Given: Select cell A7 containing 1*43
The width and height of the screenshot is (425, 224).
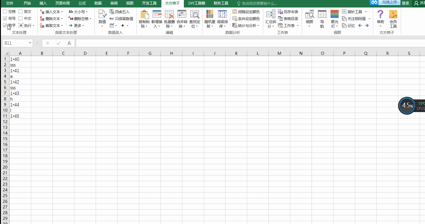Looking at the screenshot, I should point(20,93).
